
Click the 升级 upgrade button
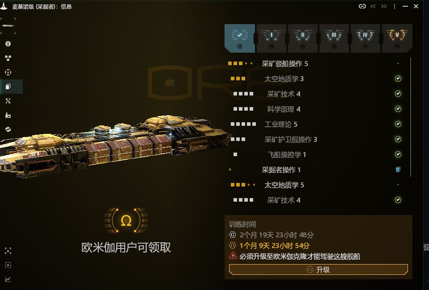[319, 269]
